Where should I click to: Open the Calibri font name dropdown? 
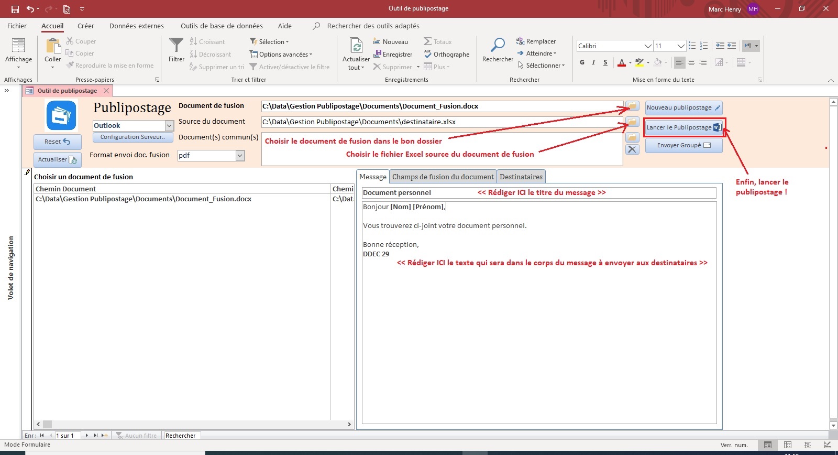click(x=648, y=46)
